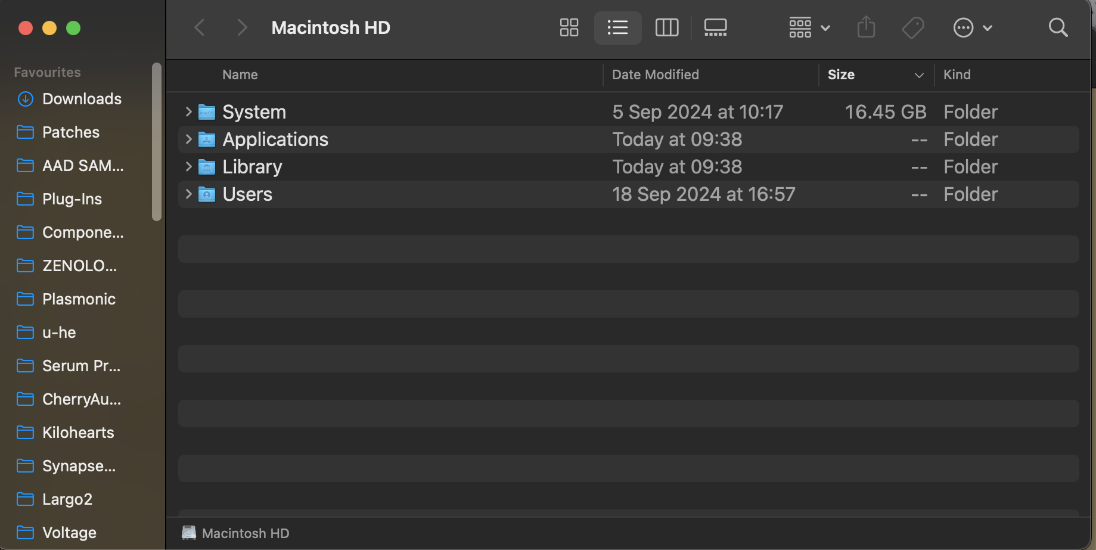Expand the System folder disclosure triangle

188,111
